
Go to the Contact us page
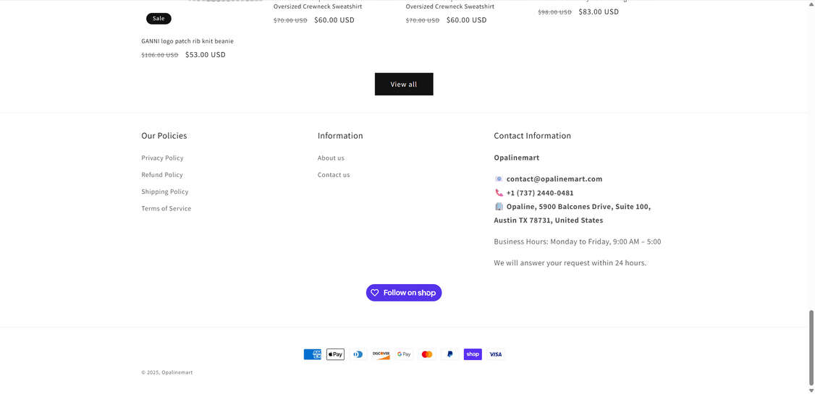click(334, 175)
